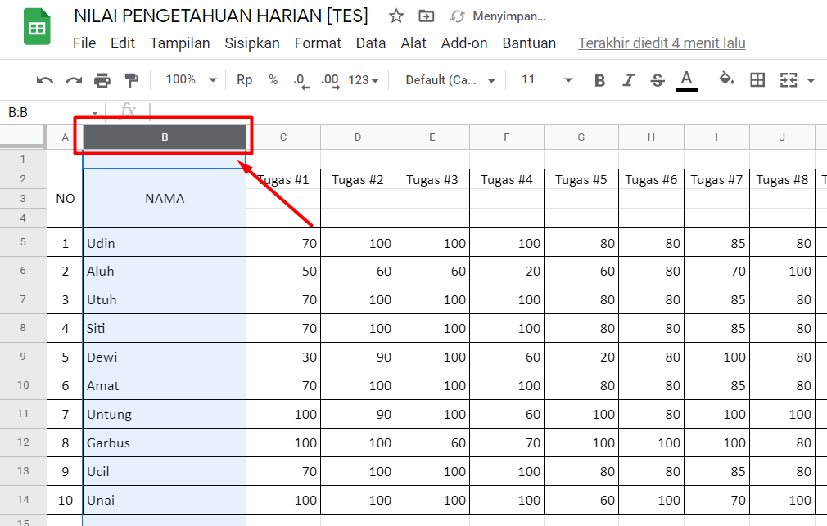Screen dimensions: 827x526
Task: Click the NO header cell
Action: (x=66, y=199)
